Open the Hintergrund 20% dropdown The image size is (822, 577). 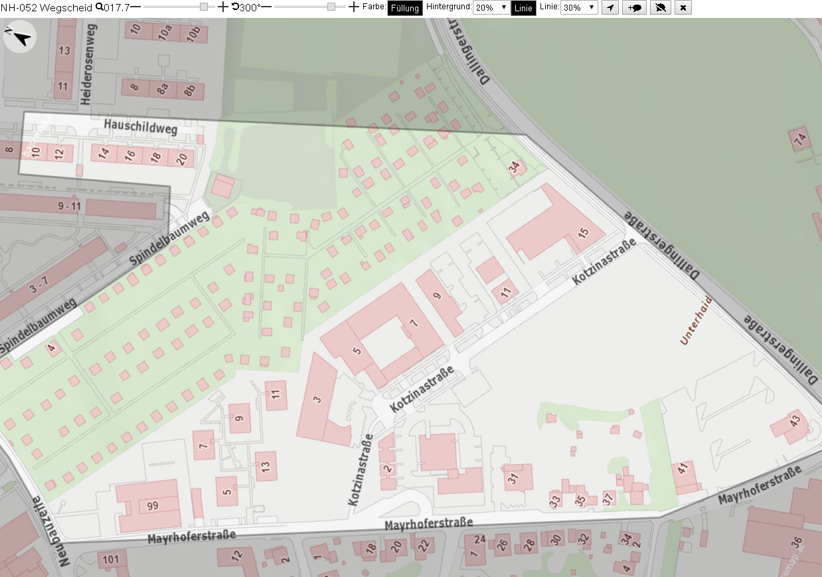491,8
